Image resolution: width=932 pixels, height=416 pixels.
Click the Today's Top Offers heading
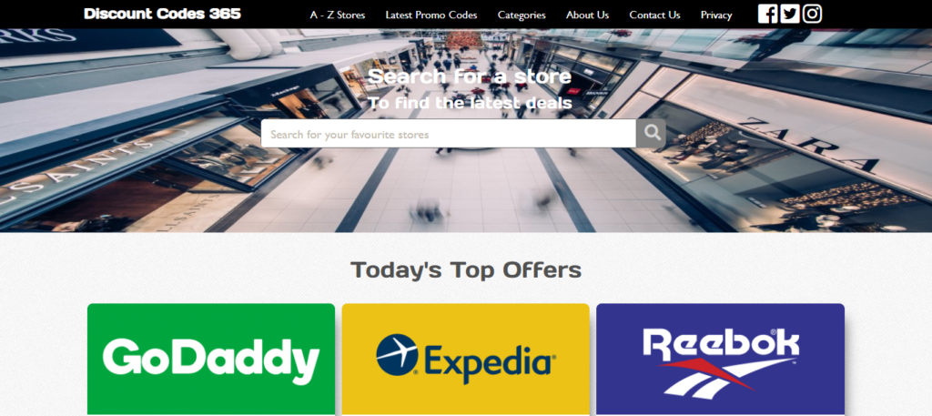click(x=466, y=269)
